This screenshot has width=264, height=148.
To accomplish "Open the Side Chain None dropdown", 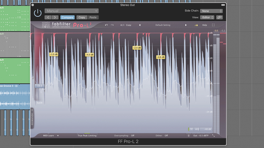I will [x=211, y=11].
